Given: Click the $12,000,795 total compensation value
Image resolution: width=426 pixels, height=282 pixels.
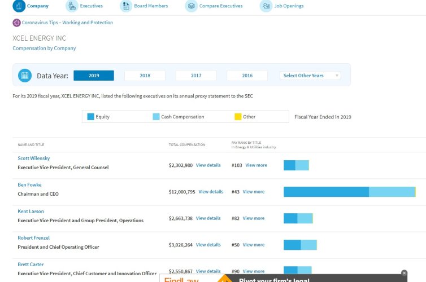Looking at the screenshot, I should coord(182,192).
